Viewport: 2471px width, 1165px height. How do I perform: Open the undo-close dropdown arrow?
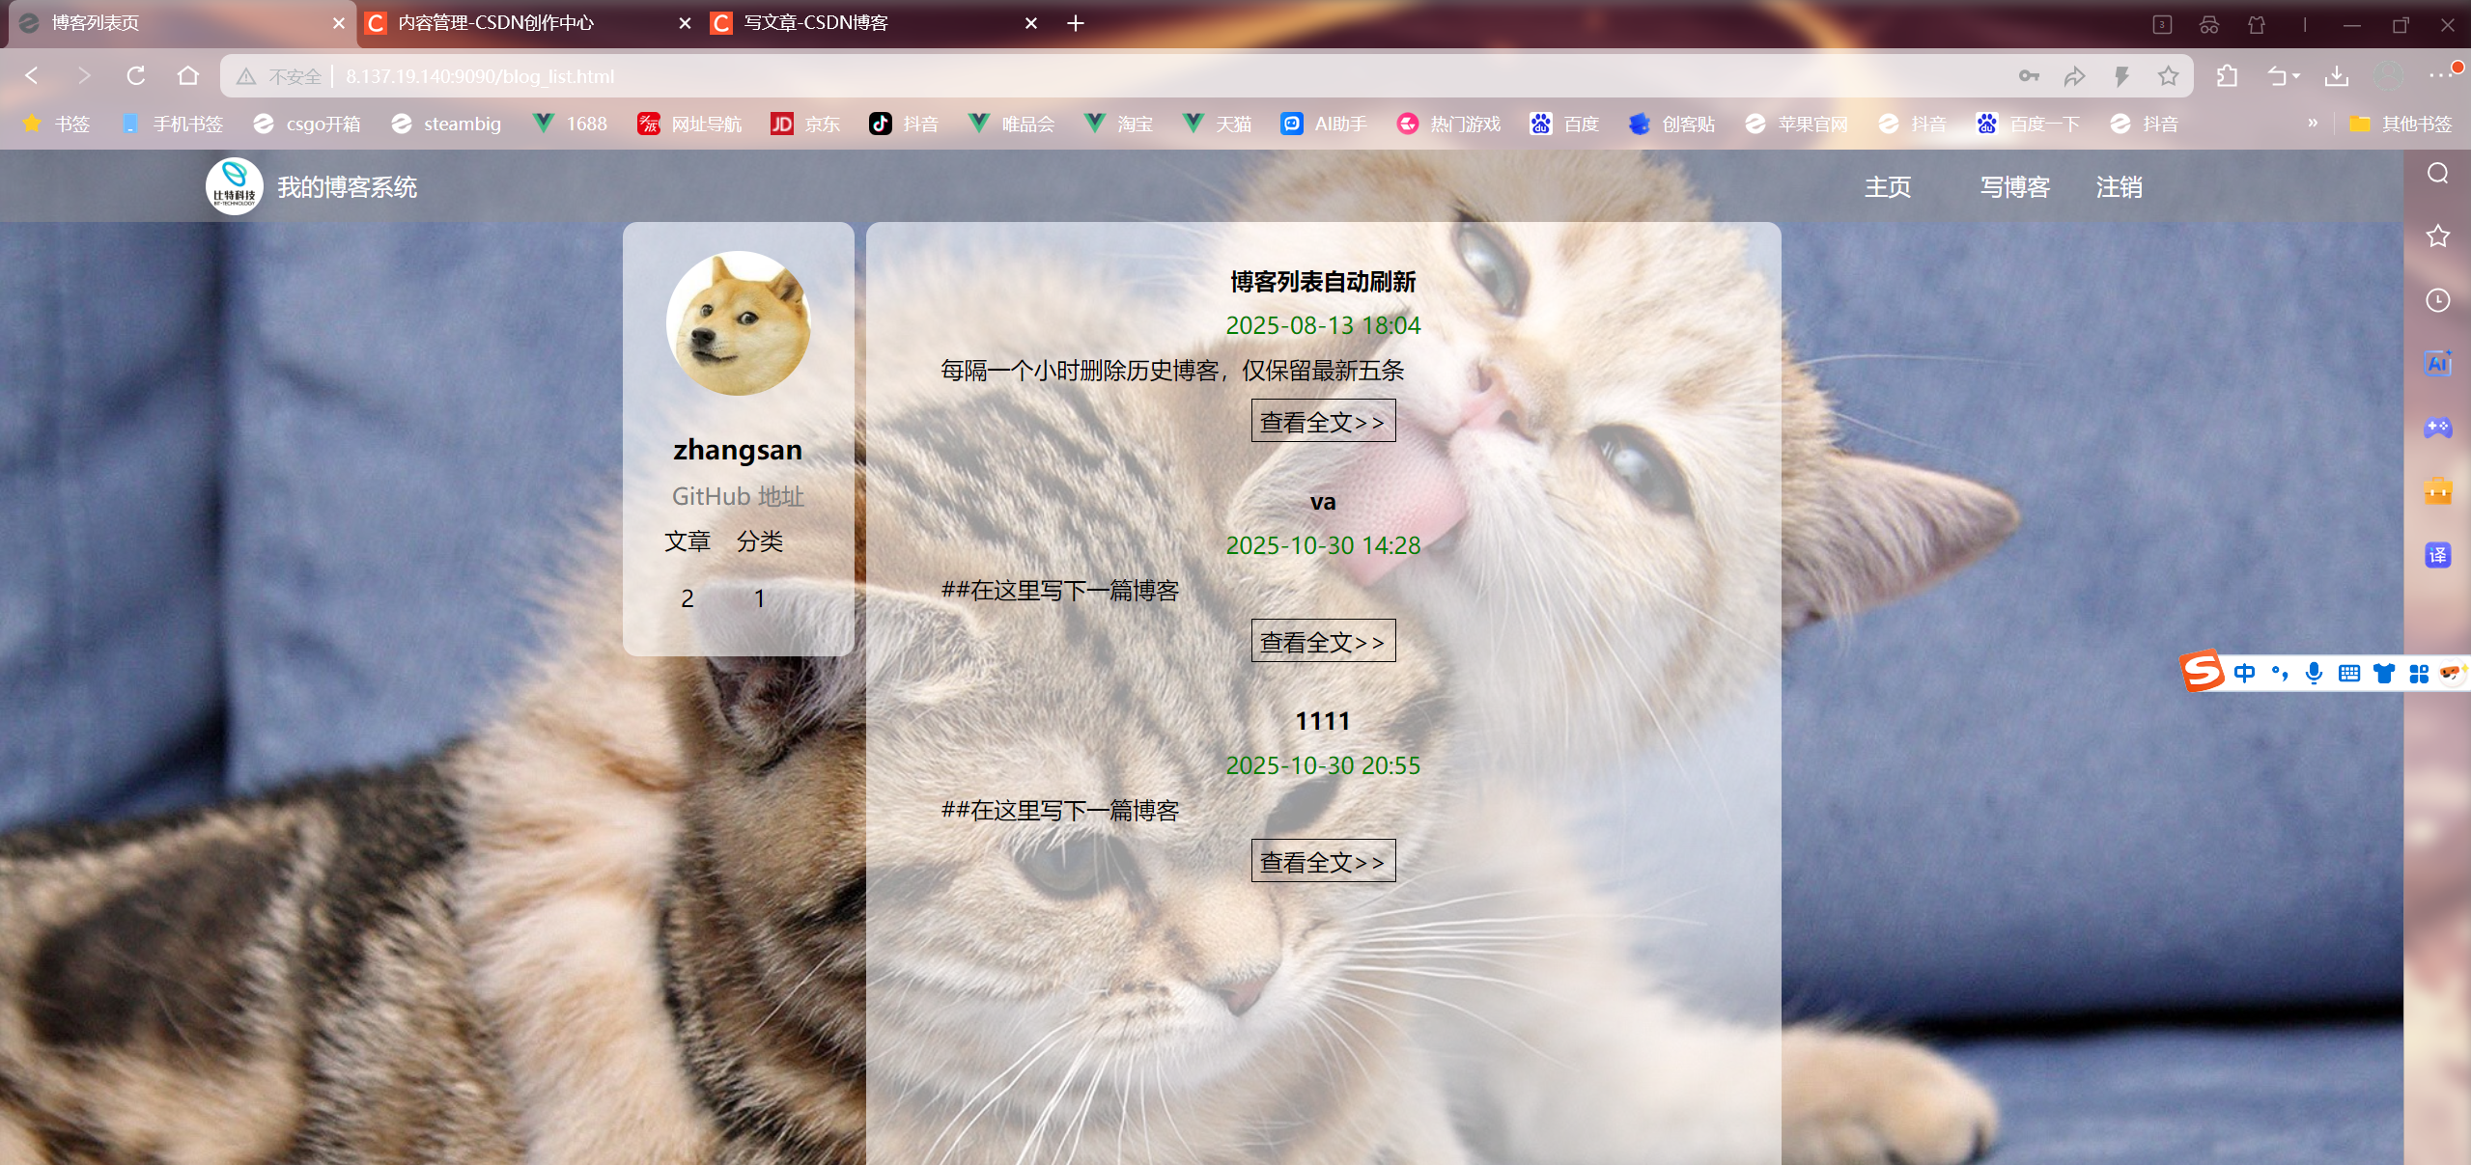pos(2296,76)
